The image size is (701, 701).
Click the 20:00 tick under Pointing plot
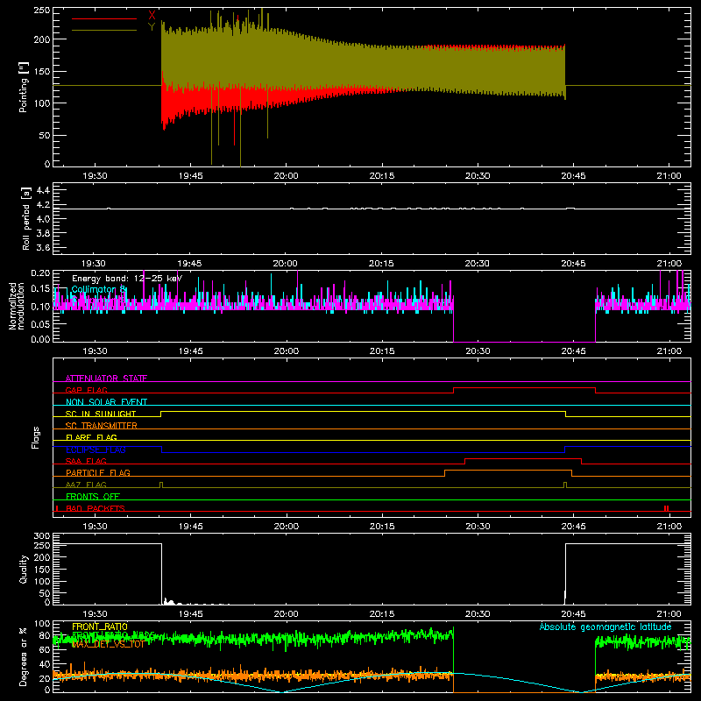[x=287, y=176]
